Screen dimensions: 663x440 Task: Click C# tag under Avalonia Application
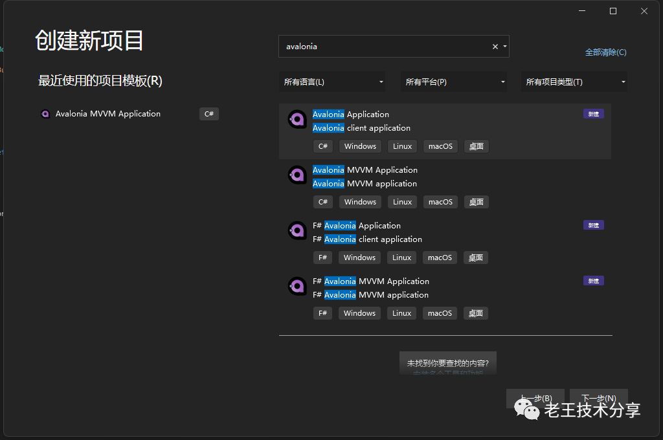tap(323, 146)
